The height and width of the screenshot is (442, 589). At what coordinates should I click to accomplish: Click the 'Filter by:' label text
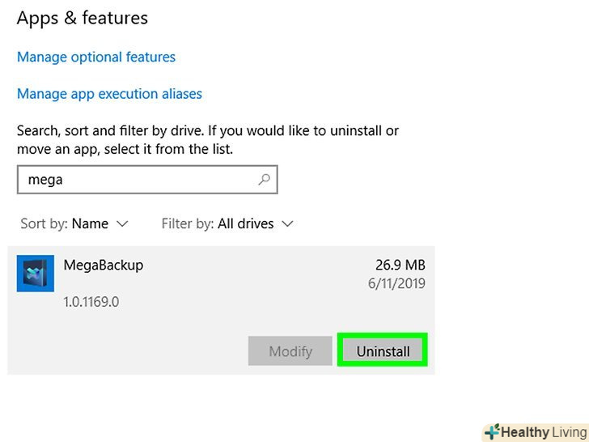[188, 223]
